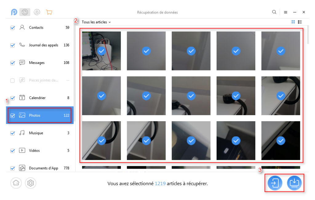Image resolution: width=315 pixels, height=200 pixels.
Task: Select the app data recovery icon
Action: [x=37, y=12]
